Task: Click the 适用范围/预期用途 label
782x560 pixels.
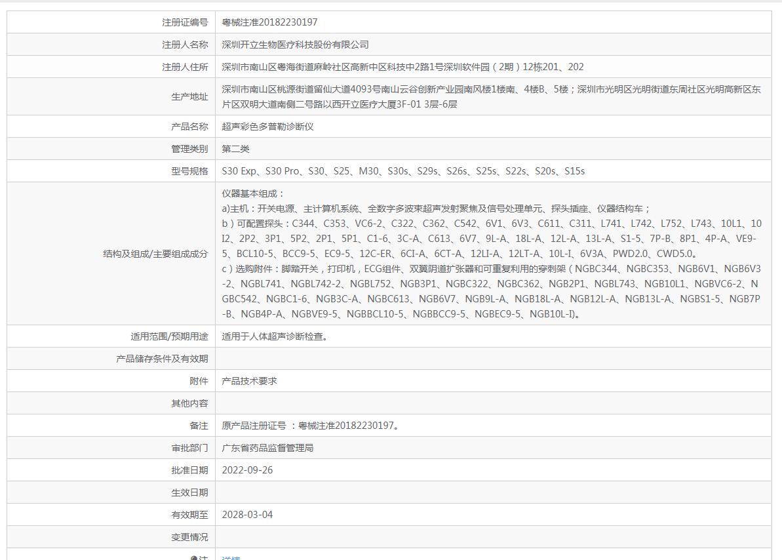Action: [x=169, y=337]
